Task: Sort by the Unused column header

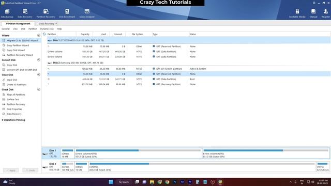Action: tap(118, 34)
